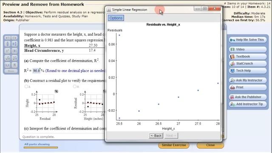The height and width of the screenshot is (153, 272).
Task: Click the Add Instructor Tip icon
Action: (232, 104)
